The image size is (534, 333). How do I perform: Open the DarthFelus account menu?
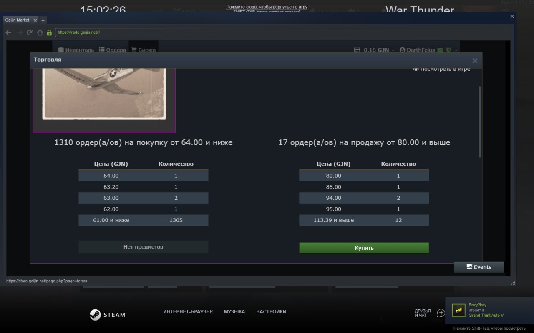[x=417, y=50]
